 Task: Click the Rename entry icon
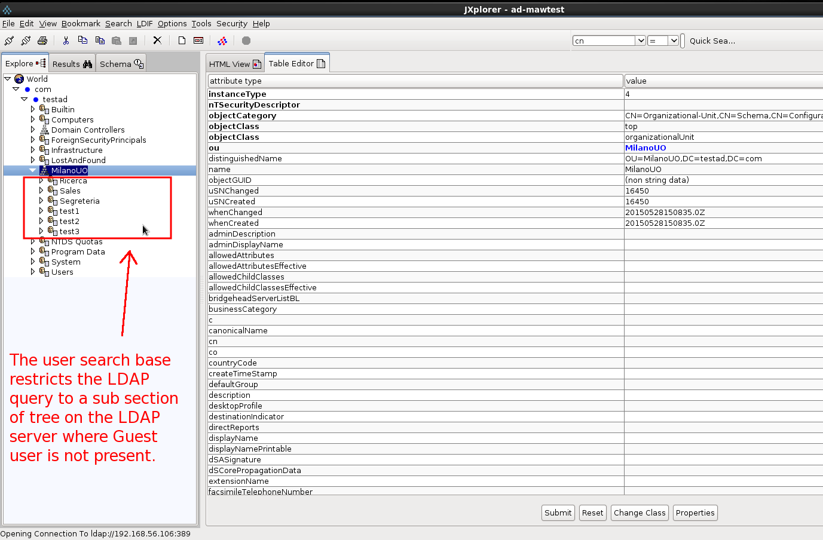pyautogui.click(x=198, y=41)
